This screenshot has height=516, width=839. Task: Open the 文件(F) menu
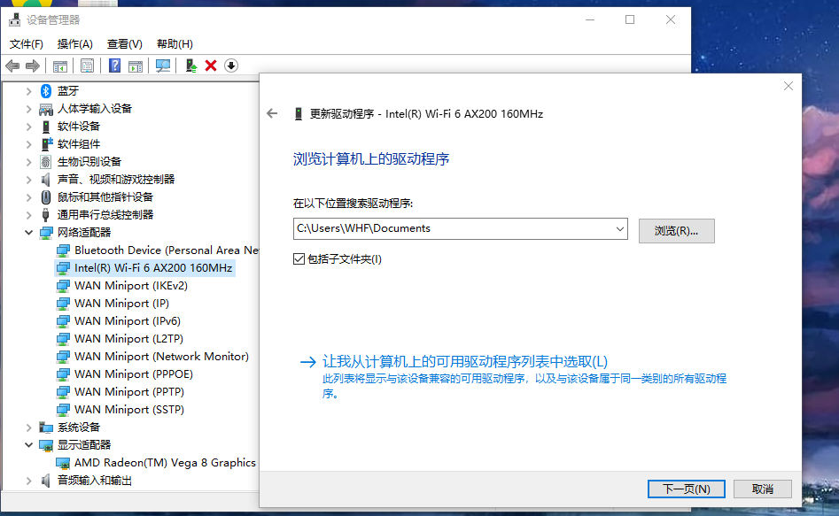[27, 44]
